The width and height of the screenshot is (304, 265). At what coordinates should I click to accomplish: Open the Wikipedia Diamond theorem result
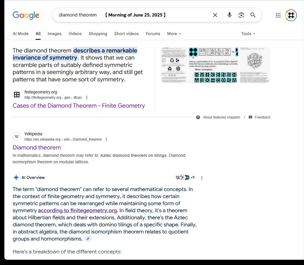(x=37, y=147)
